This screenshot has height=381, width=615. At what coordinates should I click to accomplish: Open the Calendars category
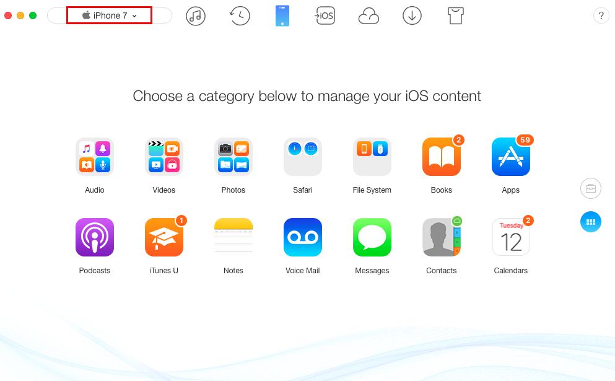tap(511, 237)
